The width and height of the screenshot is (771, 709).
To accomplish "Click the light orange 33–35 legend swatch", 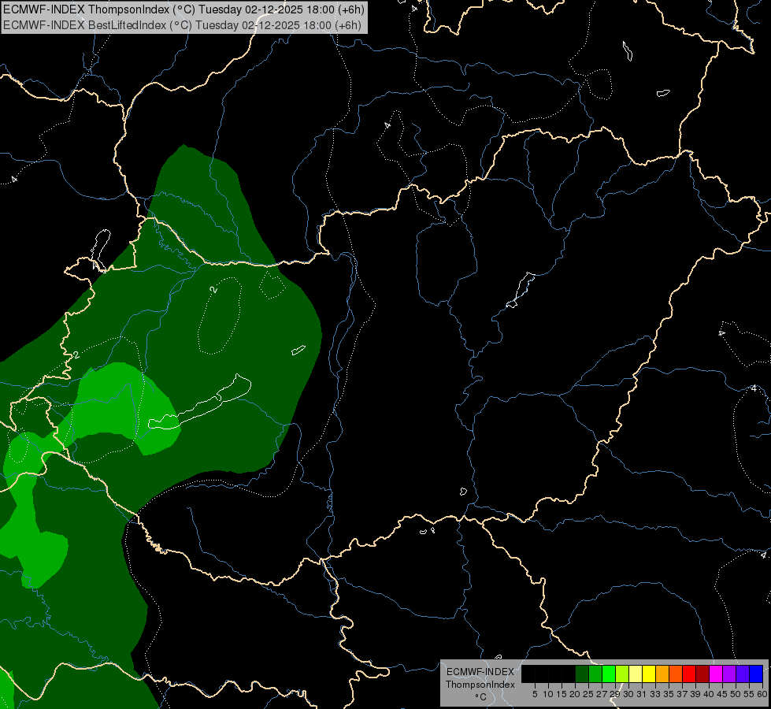I will (662, 674).
